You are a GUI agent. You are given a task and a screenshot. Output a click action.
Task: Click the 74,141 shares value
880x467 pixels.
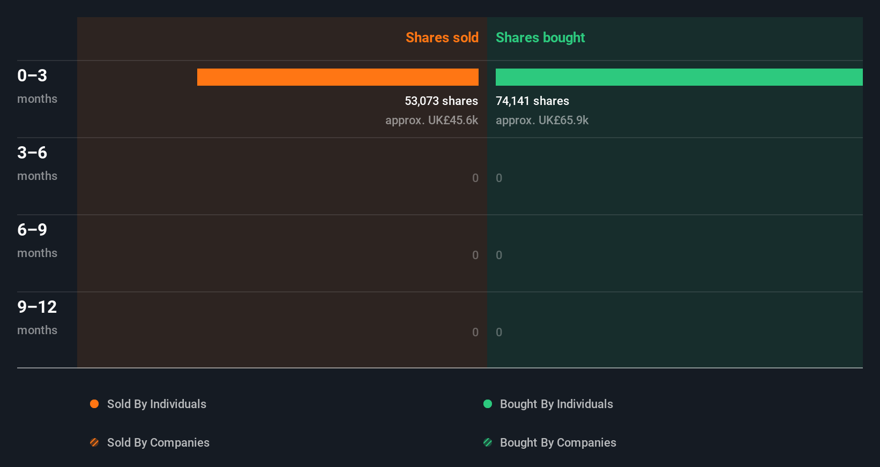(533, 101)
